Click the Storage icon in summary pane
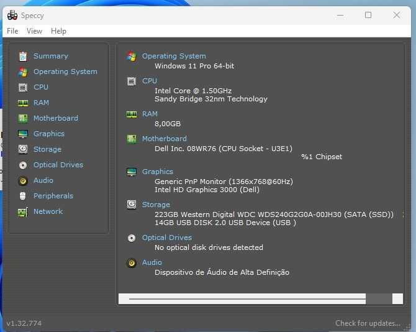The width and height of the screenshot is (416, 332). click(132, 205)
